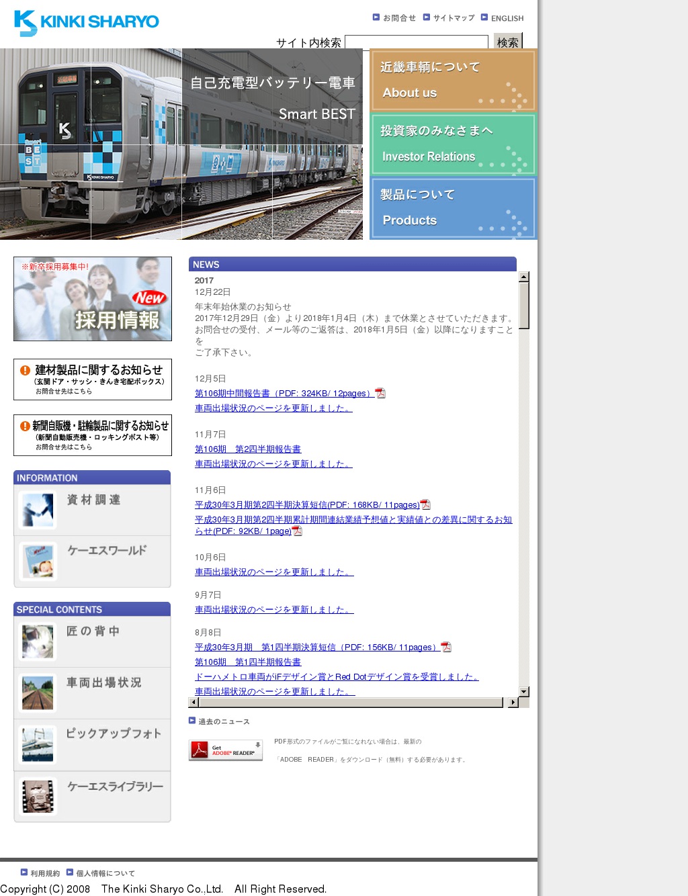This screenshot has width=688, height=896.
Task: Open 車両出場状況 update link under 9月7日
Action: [x=274, y=610]
